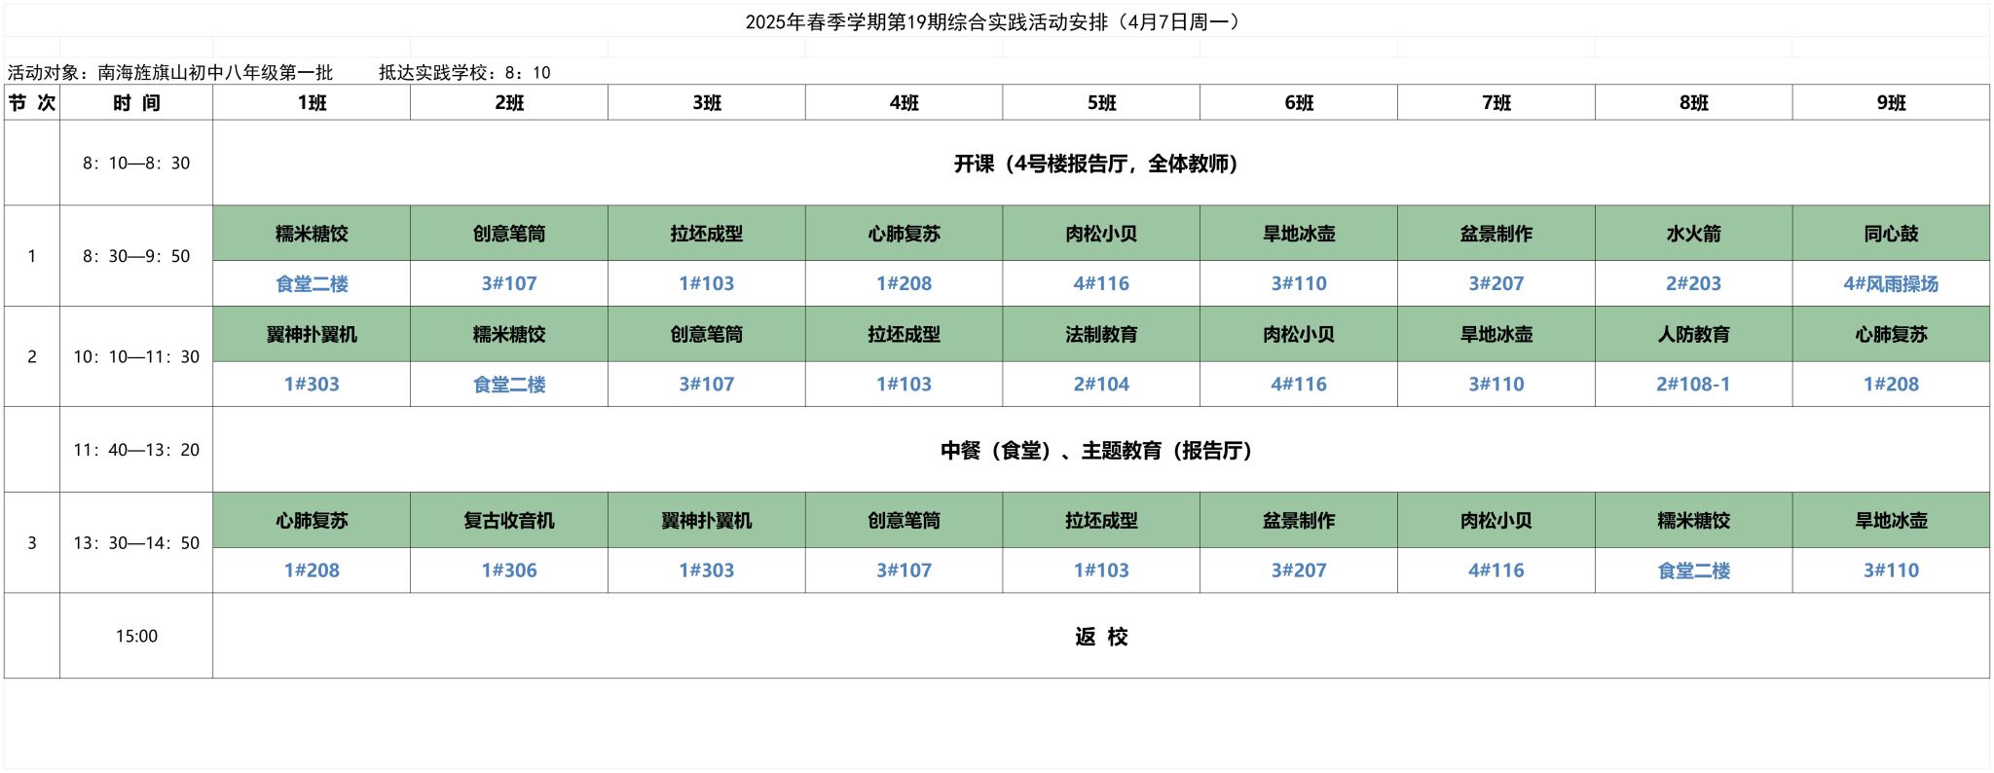
Task: Click the 同心鼓 activity cell
Action: (x=1891, y=233)
